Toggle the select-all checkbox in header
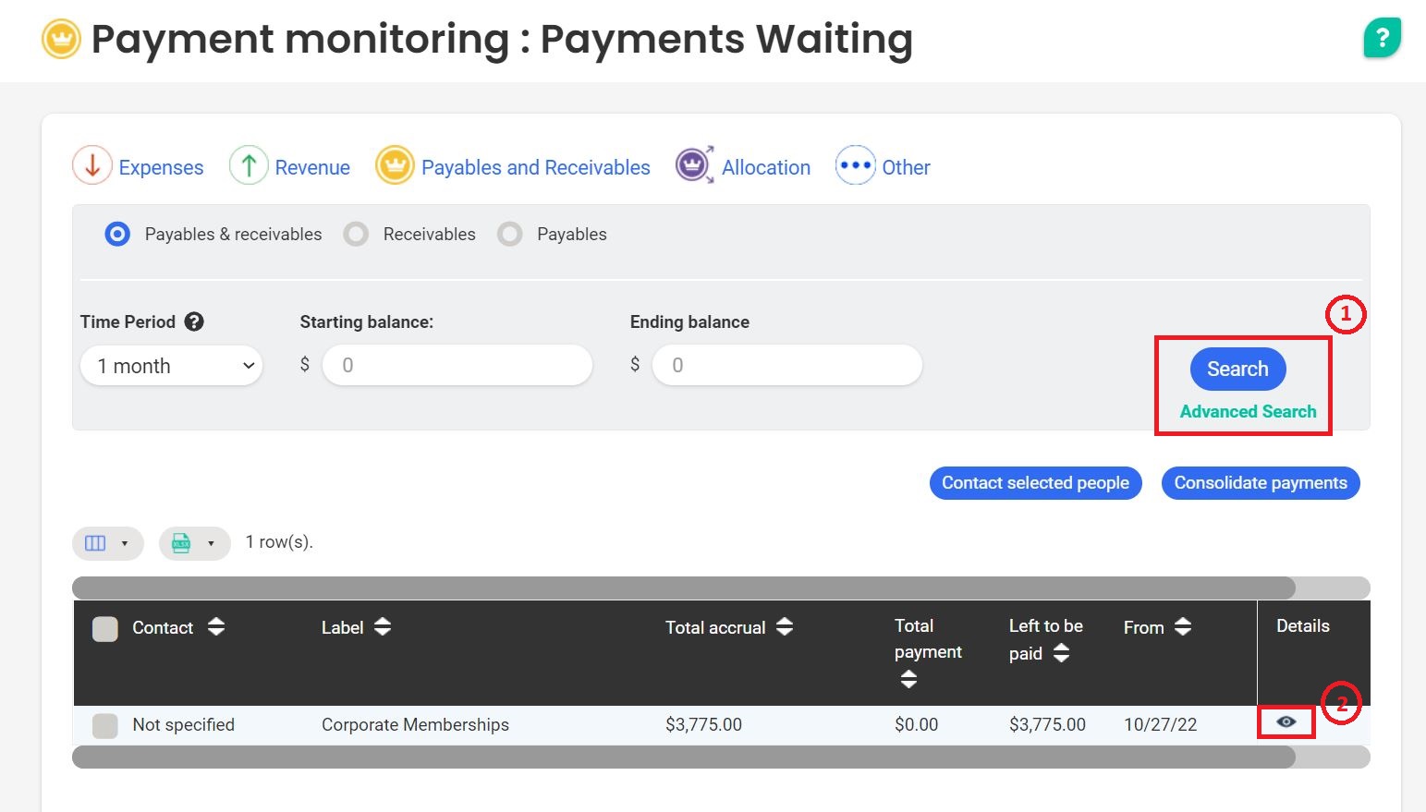This screenshot has height=812, width=1426. click(105, 629)
